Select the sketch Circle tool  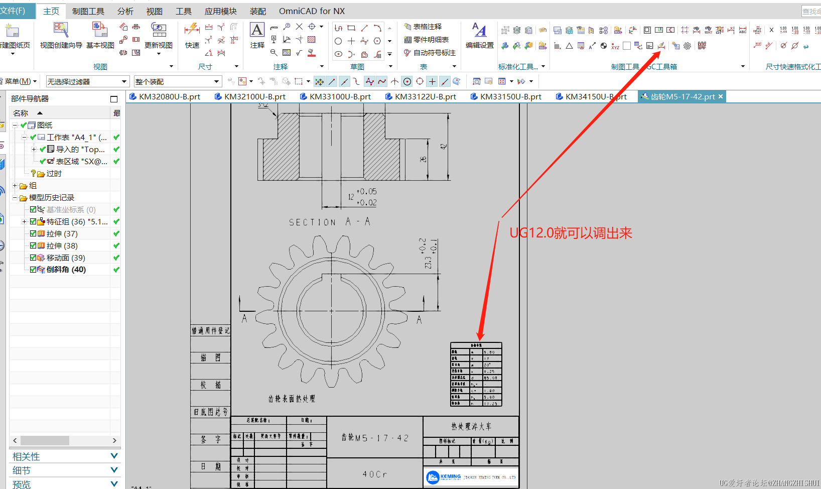pos(338,41)
